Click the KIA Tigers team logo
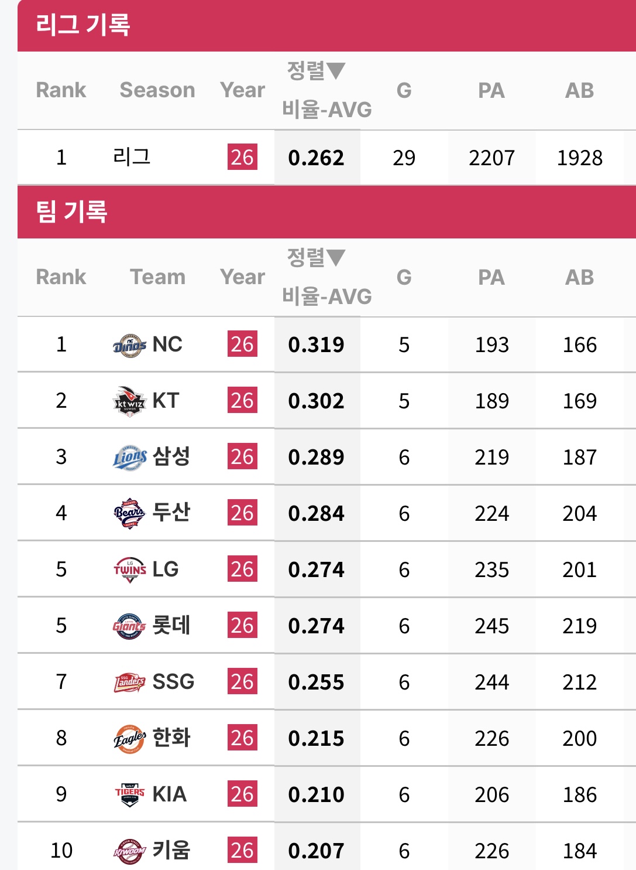The height and width of the screenshot is (870, 636). coord(129,795)
